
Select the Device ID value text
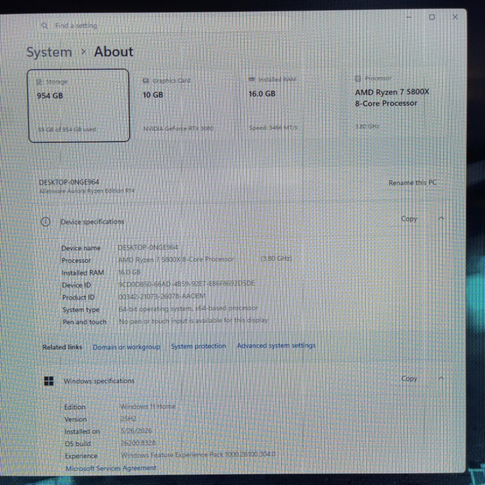187,284
